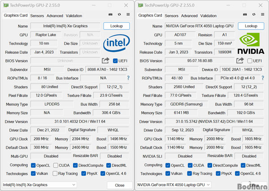
Task: Click the AD107 GPU value
Action: coord(180,35)
